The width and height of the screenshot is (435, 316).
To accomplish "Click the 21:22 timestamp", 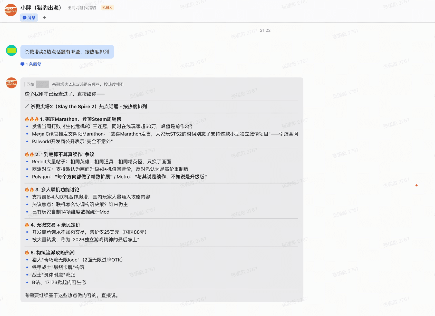I will click(265, 30).
